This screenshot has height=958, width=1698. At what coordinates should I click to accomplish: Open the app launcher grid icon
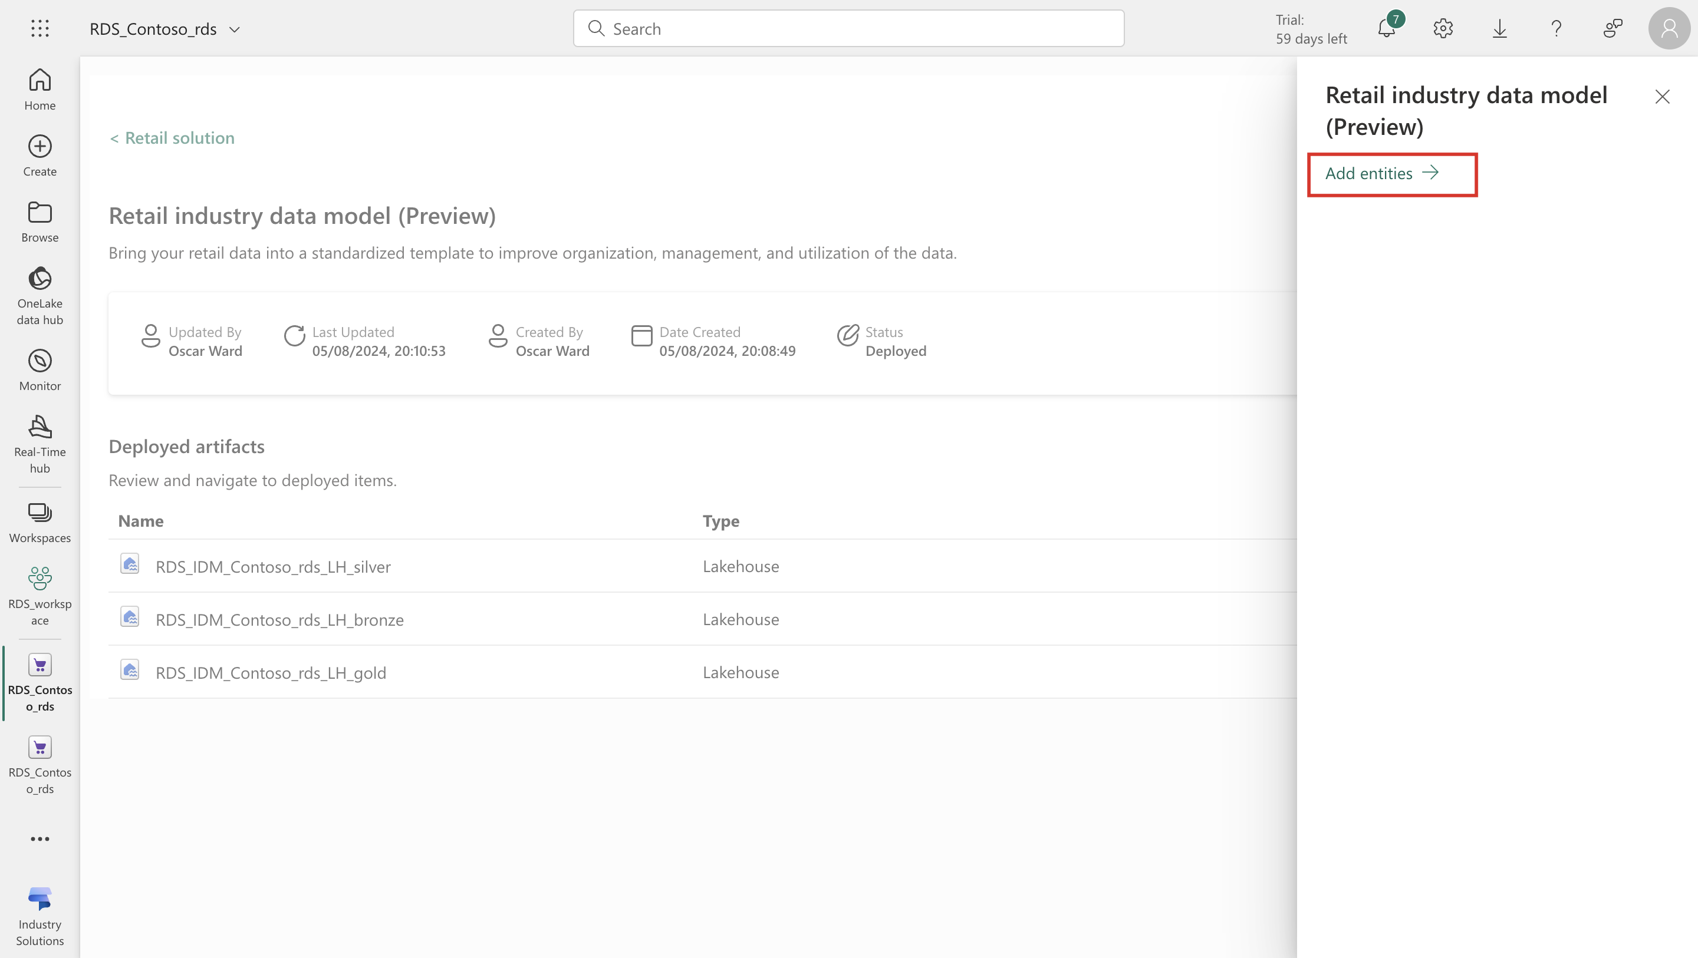click(40, 28)
